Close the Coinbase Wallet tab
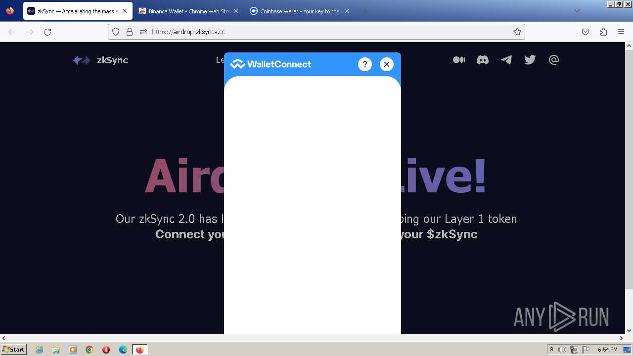Image resolution: width=633 pixels, height=356 pixels. (347, 11)
